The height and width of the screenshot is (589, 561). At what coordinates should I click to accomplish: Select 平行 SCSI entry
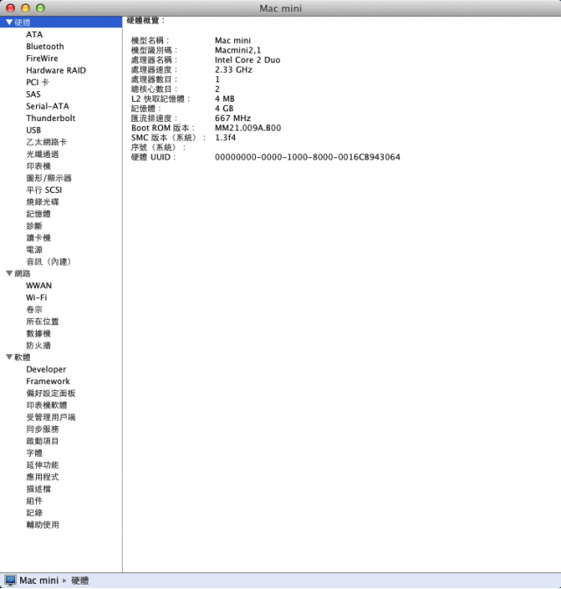click(44, 190)
